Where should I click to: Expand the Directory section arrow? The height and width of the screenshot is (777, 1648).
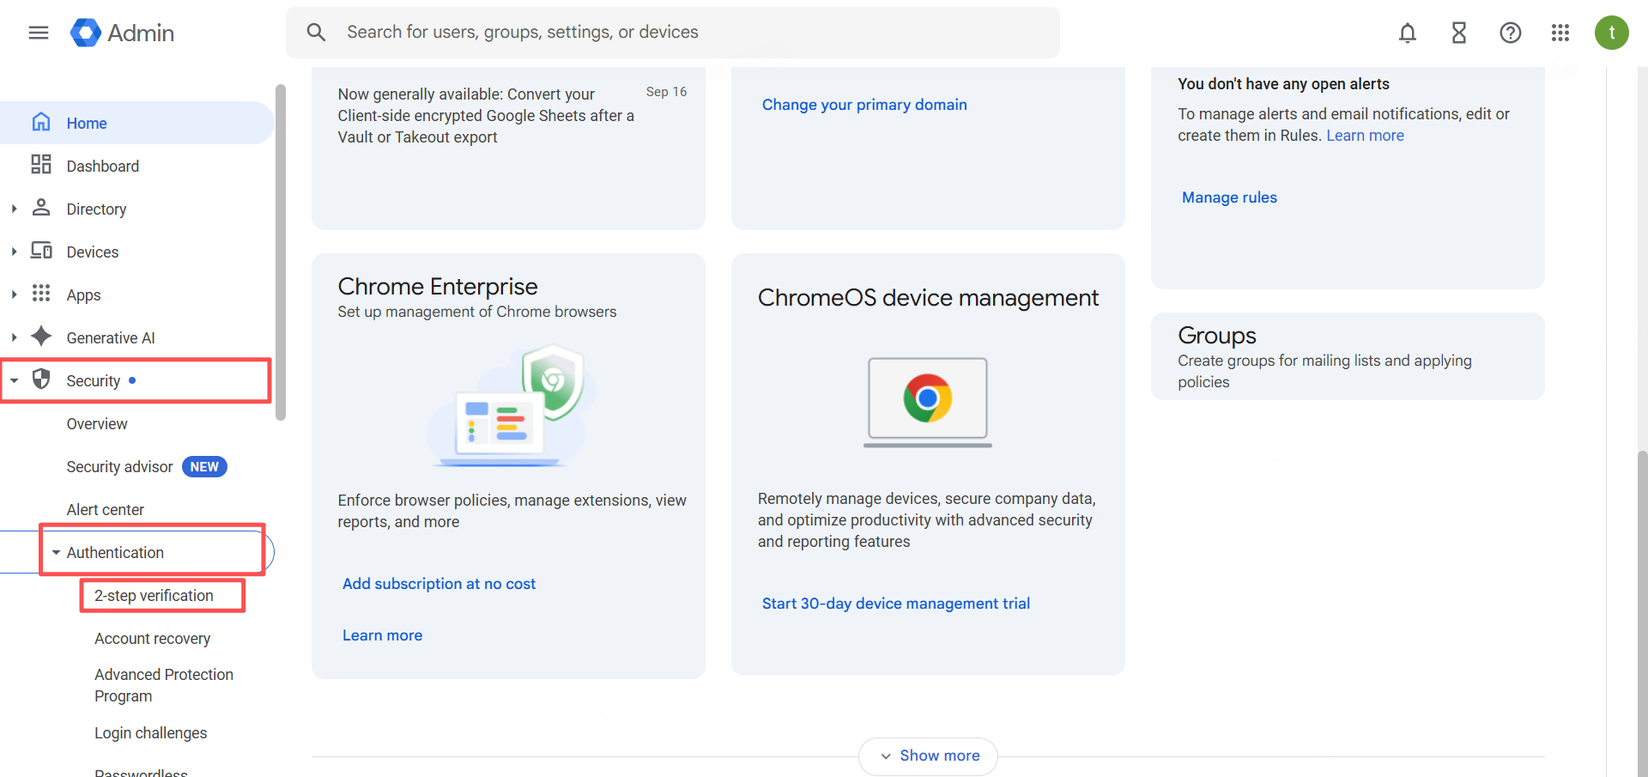(14, 209)
